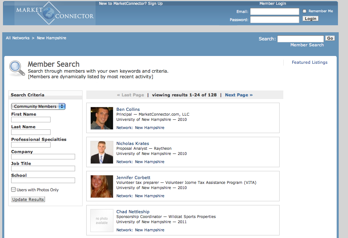Click the First Name input field
This screenshot has height=238, width=348.
(x=31, y=120)
